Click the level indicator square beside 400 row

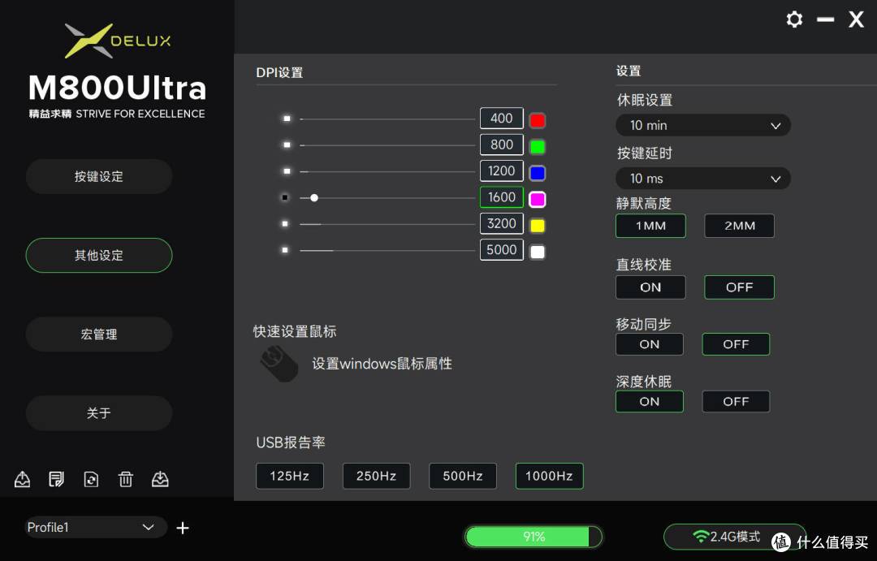(x=287, y=119)
